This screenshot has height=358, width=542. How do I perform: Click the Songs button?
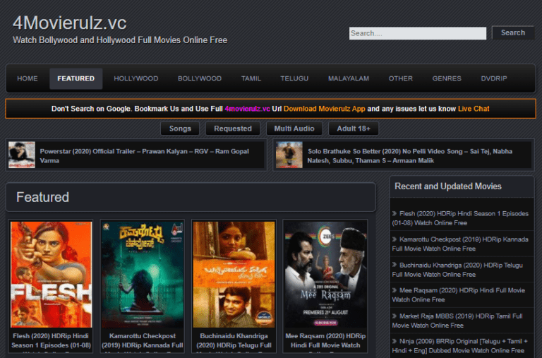click(180, 129)
